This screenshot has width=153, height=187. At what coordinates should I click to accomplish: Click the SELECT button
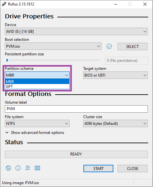132,47
